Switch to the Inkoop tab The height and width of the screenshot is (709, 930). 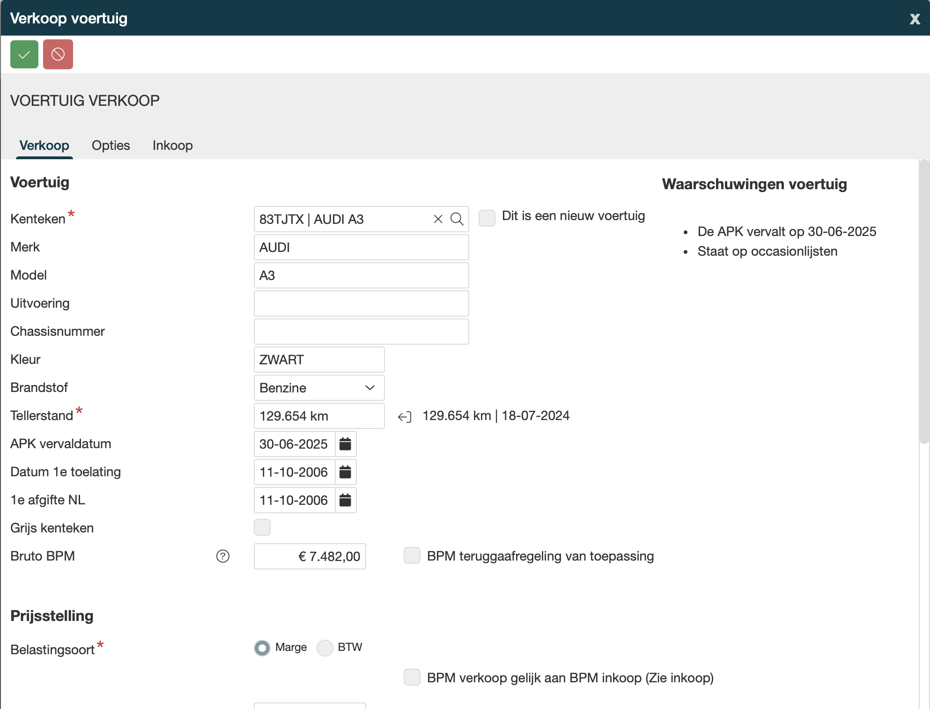172,145
